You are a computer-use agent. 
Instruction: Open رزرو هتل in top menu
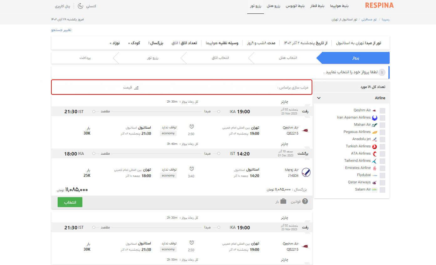point(274,6)
